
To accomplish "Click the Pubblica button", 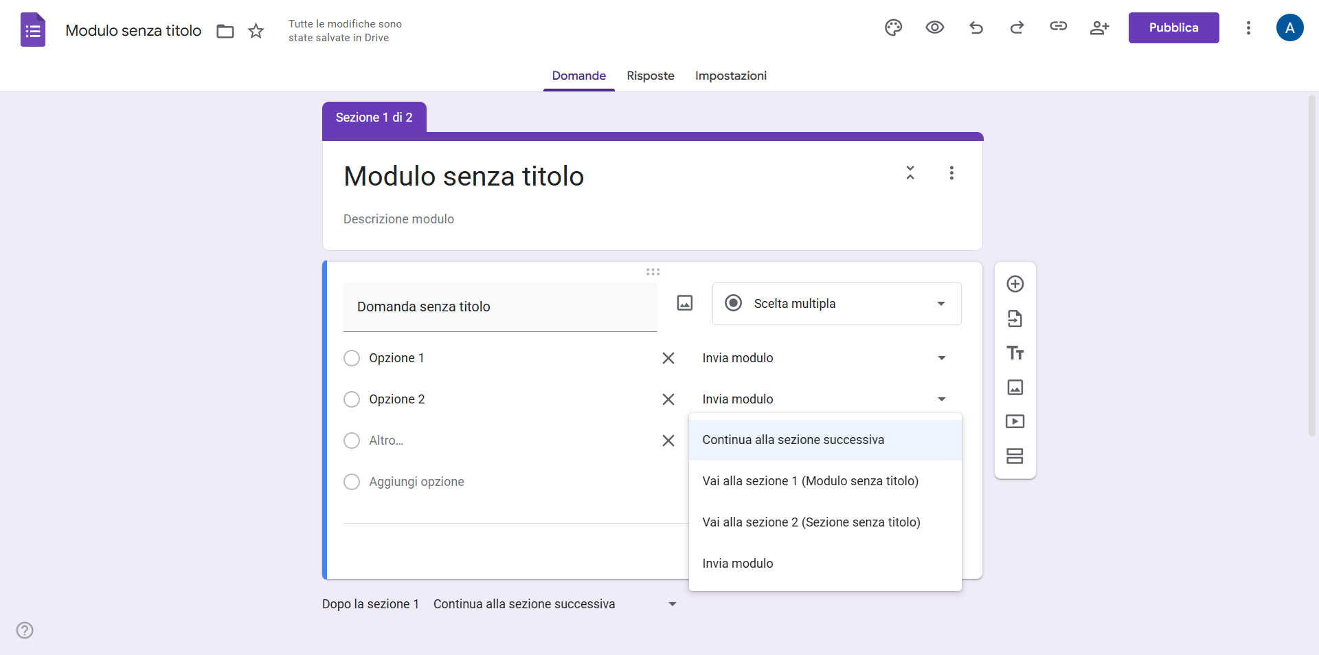I will coord(1173,27).
